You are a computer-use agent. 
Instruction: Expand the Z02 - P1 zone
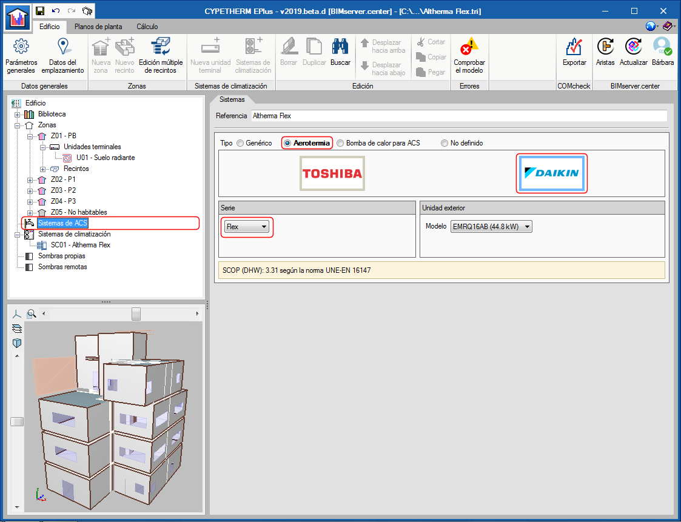(x=30, y=180)
